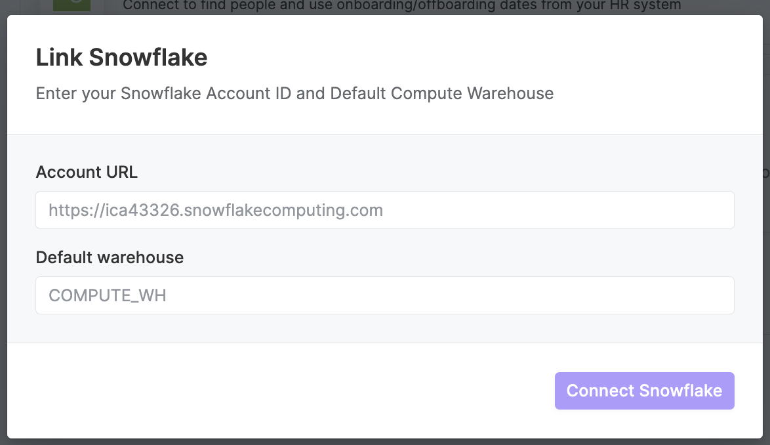Screen dimensions: 770x445
Task: Click empty header space right of Link Snowflake title
Action: [x=481, y=58]
